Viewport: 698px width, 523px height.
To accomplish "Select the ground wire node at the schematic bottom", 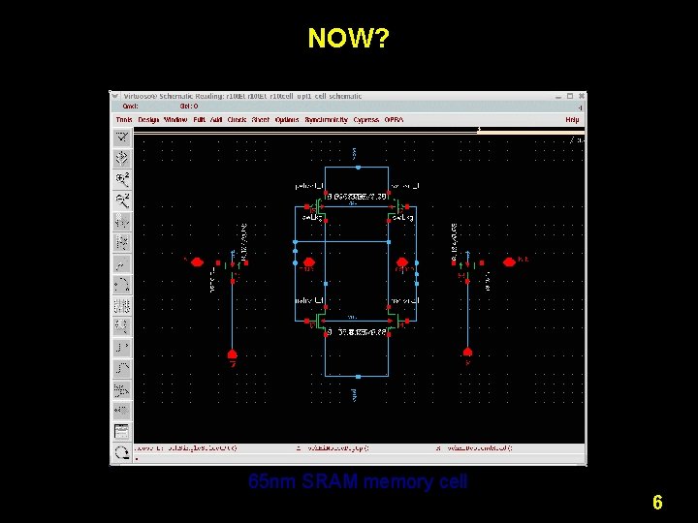I will point(358,377).
